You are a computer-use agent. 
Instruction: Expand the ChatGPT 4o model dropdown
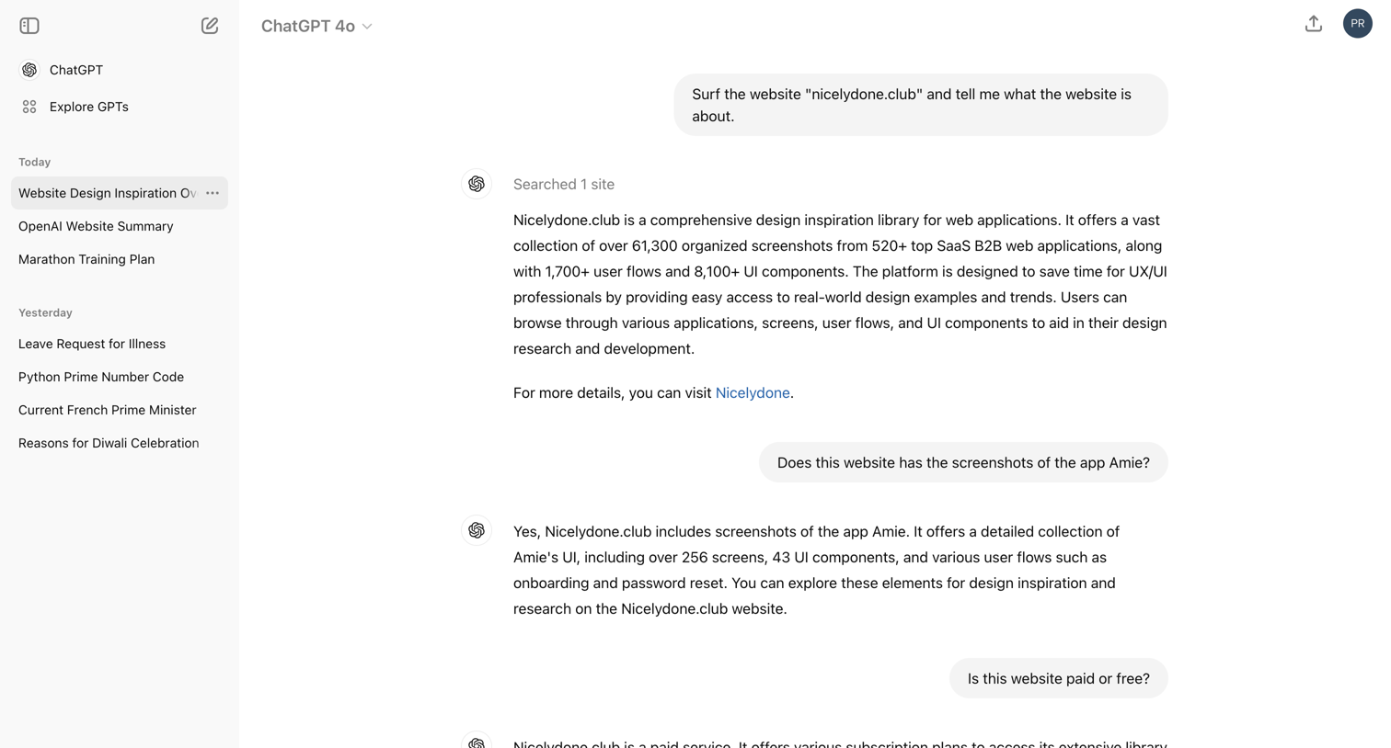(x=316, y=26)
